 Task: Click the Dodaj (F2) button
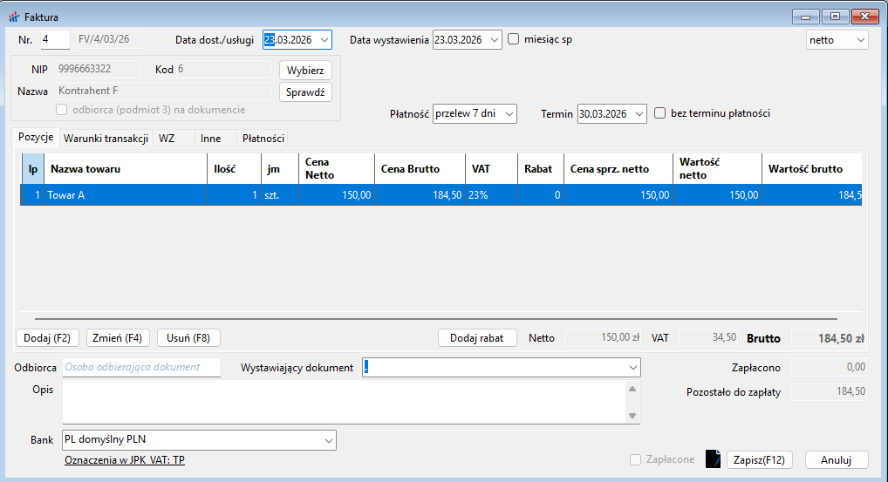coord(48,337)
